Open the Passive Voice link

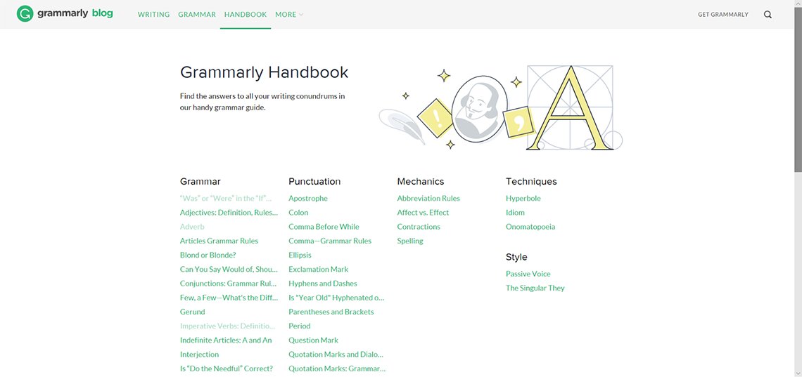point(528,274)
